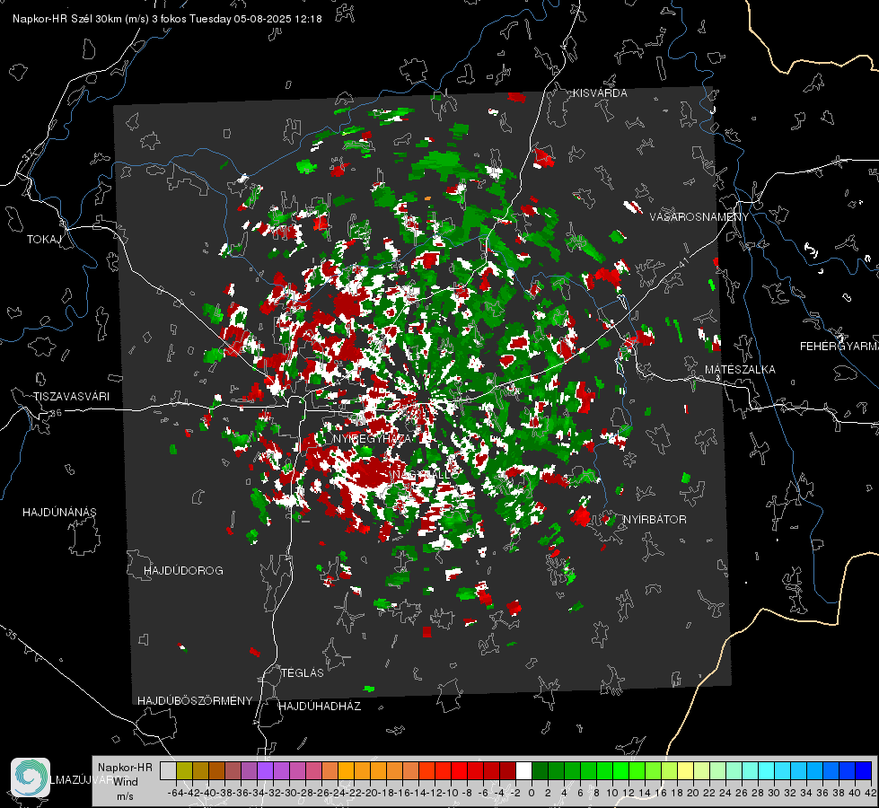Click the MÁTÉSZALKA city label
The image size is (879, 808).
(740, 370)
